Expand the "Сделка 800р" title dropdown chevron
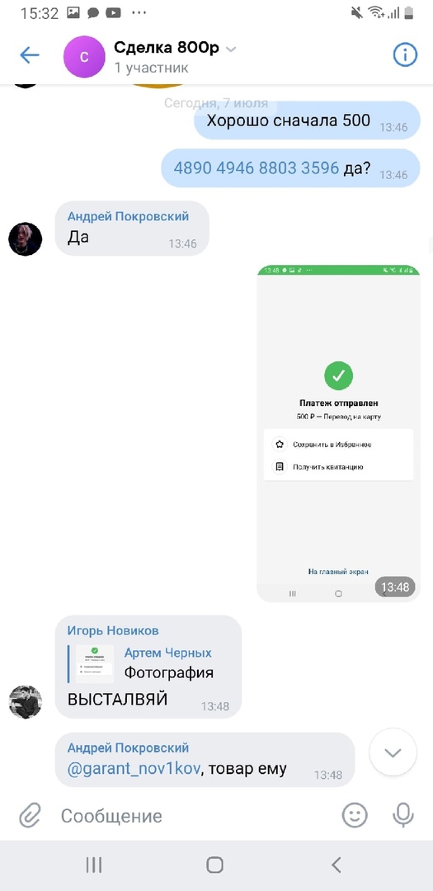 tap(230, 49)
